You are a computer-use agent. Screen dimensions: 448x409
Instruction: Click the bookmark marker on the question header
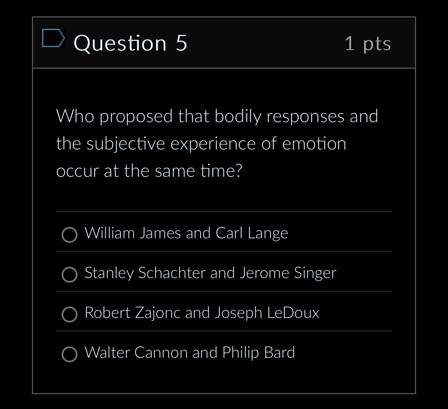click(x=53, y=38)
